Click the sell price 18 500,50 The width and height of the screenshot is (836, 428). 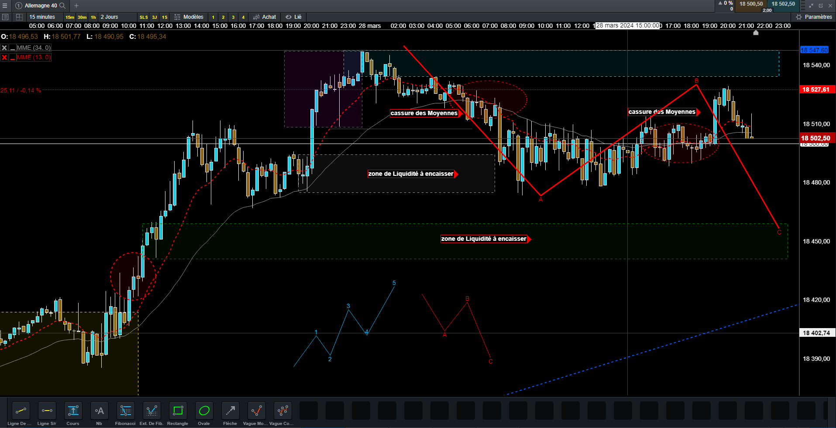tap(751, 4)
